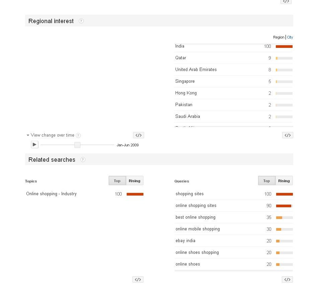Select Top tab under Topics

(x=117, y=181)
